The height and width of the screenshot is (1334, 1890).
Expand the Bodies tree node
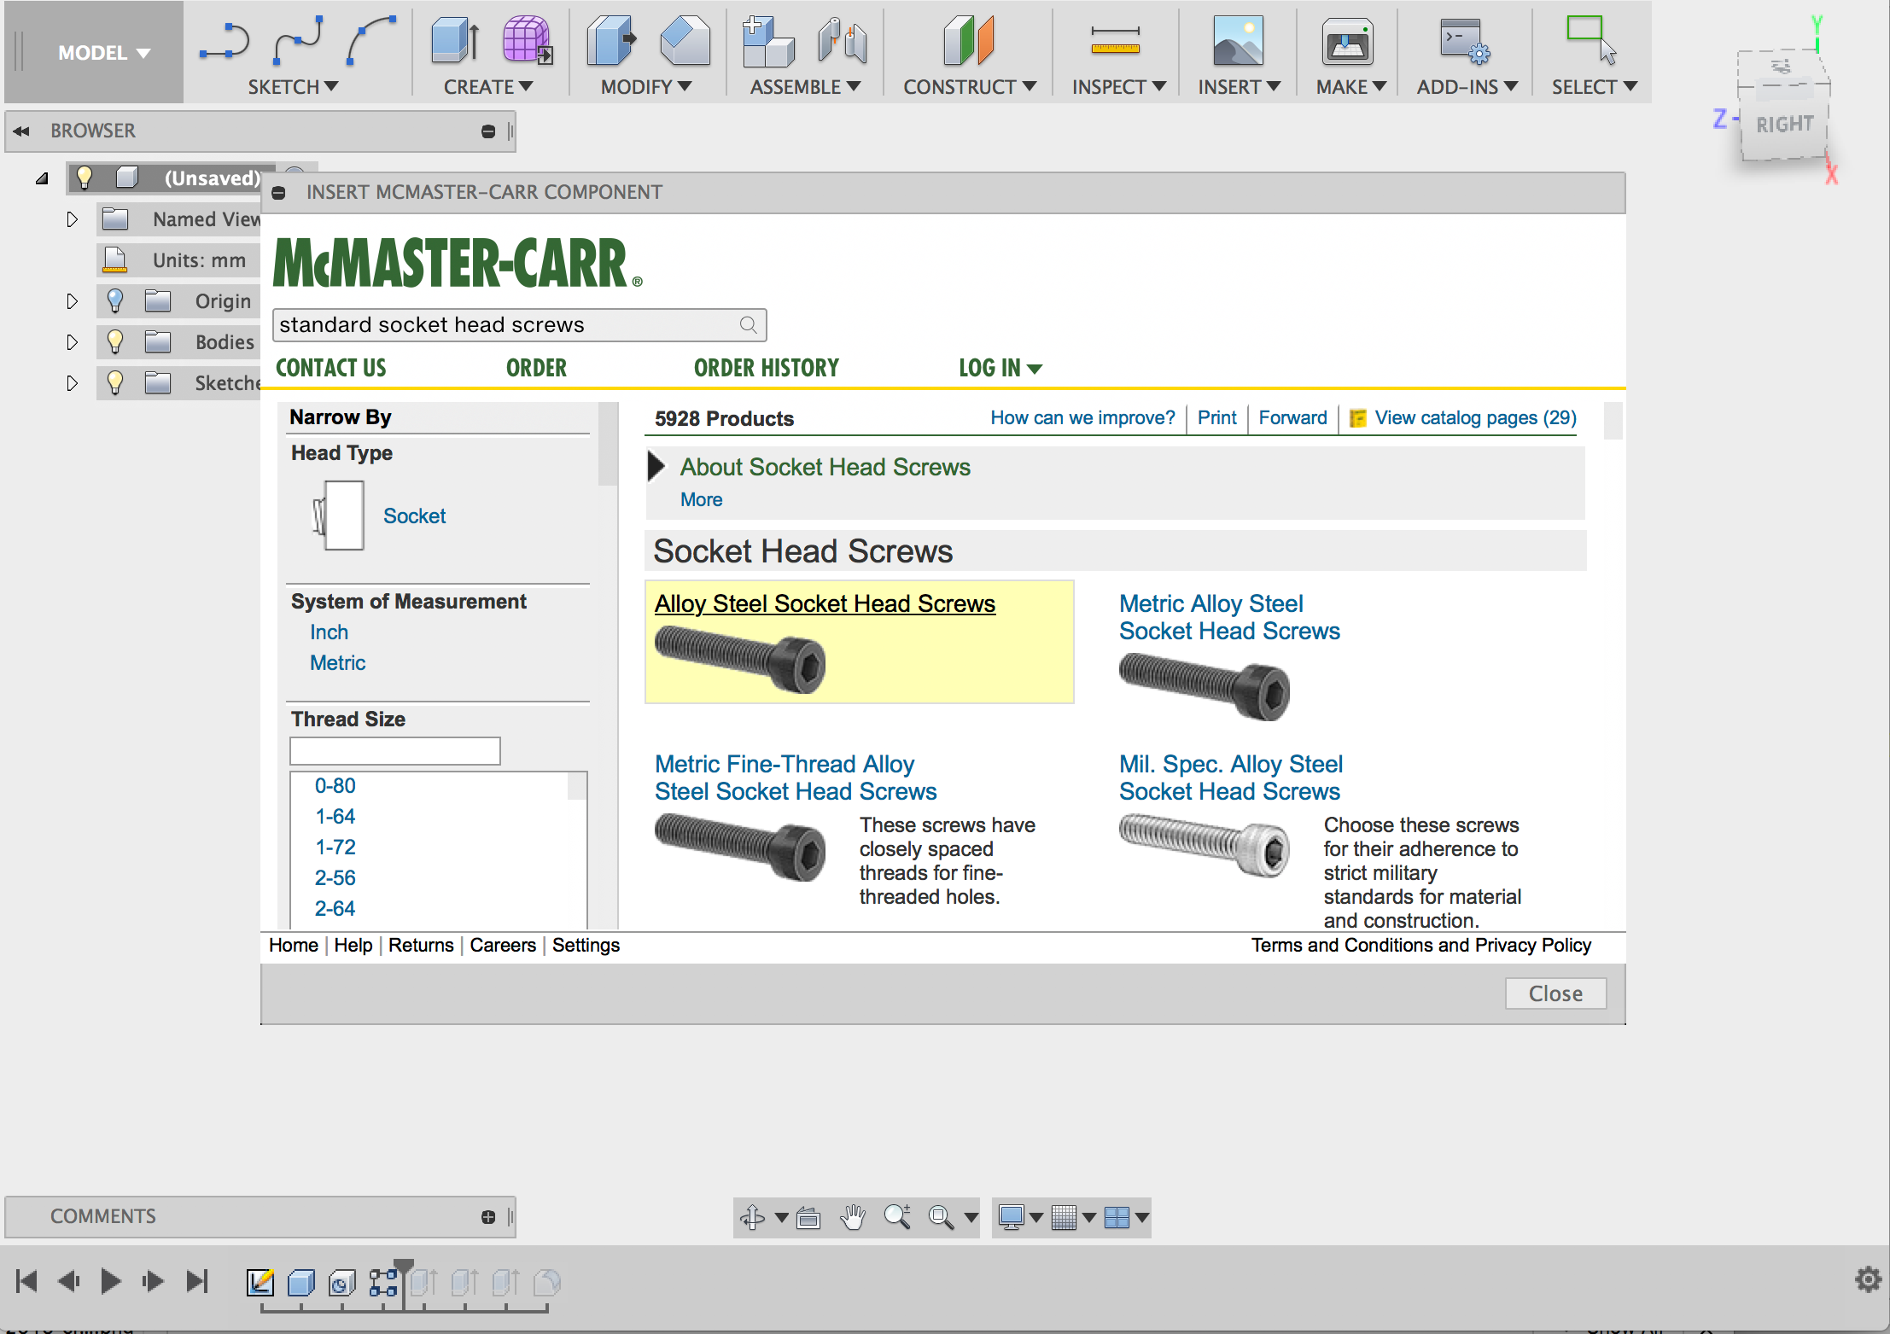point(72,342)
